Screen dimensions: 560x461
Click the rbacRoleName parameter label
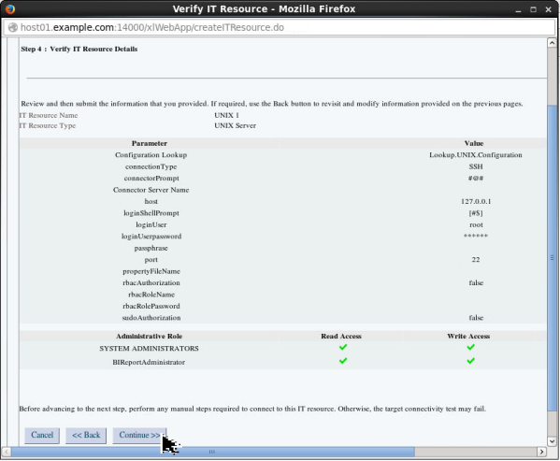151,295
